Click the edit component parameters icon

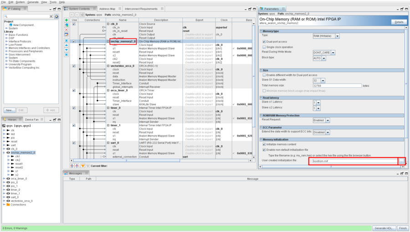(67, 35)
